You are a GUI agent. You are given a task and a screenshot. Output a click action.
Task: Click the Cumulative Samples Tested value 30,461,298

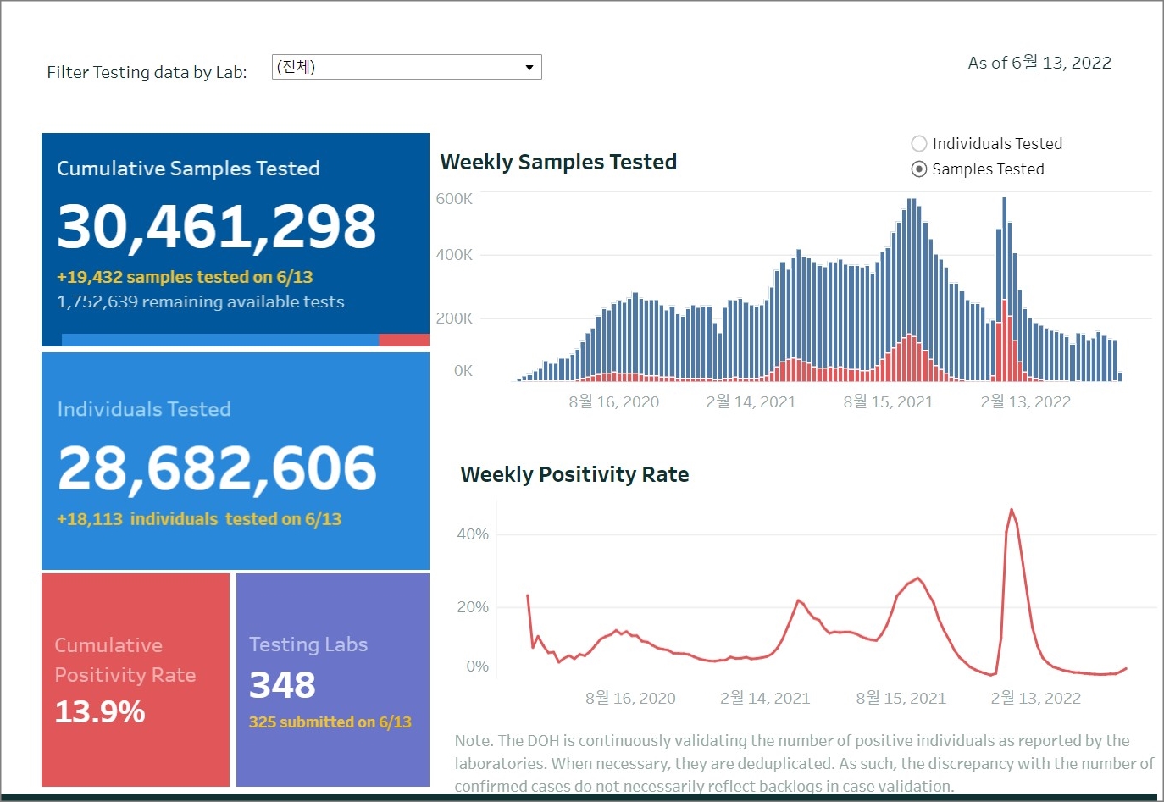click(217, 226)
